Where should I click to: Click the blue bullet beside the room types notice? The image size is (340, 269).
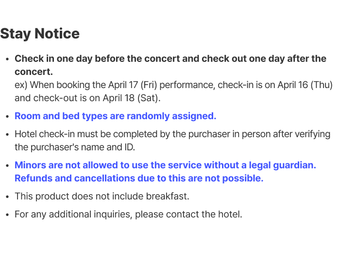7,116
